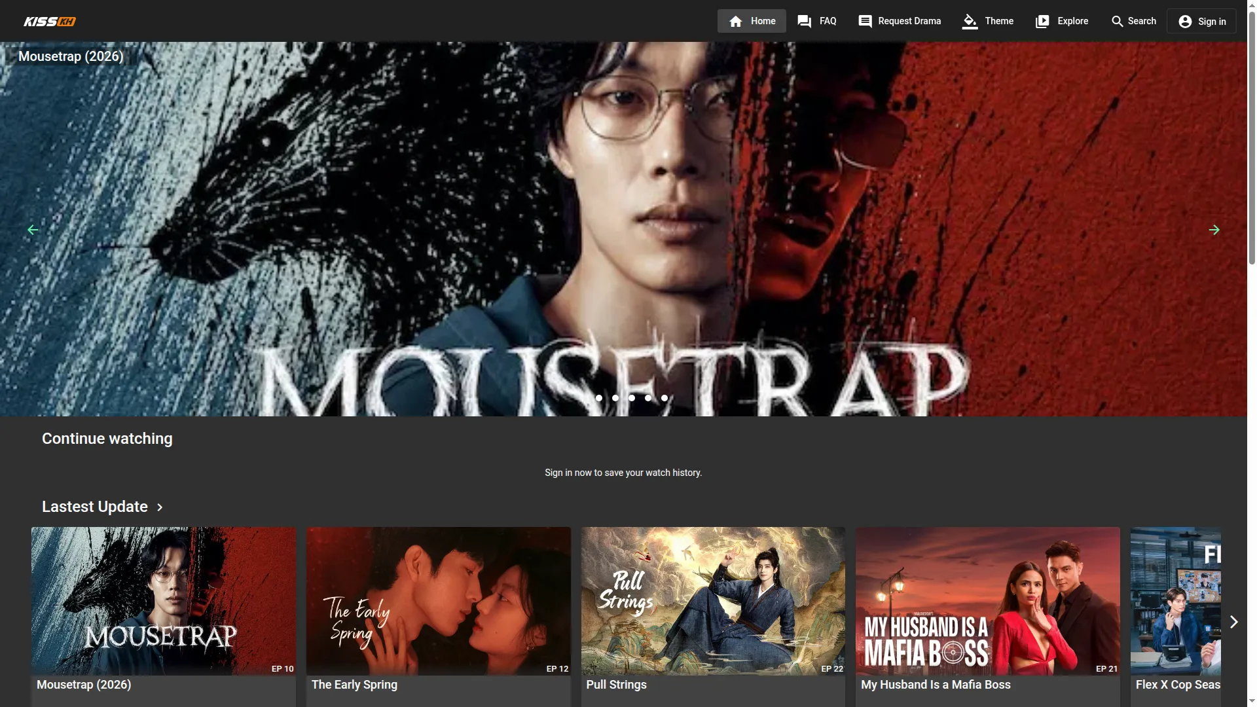
Task: Click the "EP 21" badge on Mafia Boss
Action: [1107, 668]
